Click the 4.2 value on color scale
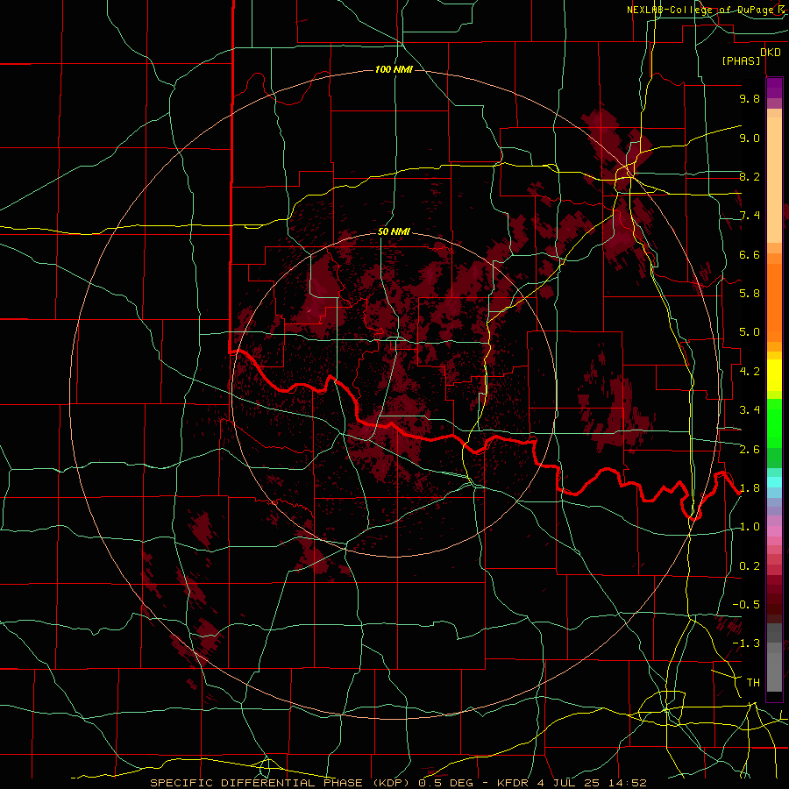The height and width of the screenshot is (789, 789). pyautogui.click(x=750, y=372)
